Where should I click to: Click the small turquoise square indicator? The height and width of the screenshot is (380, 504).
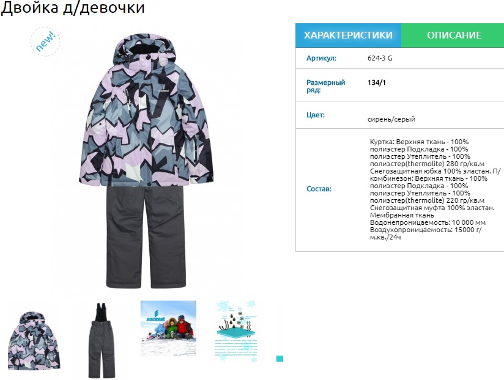[x=280, y=359]
